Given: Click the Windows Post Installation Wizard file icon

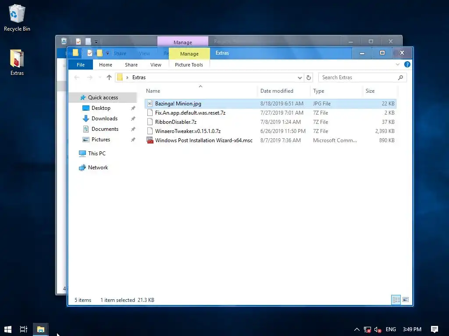Looking at the screenshot, I should click(x=150, y=140).
